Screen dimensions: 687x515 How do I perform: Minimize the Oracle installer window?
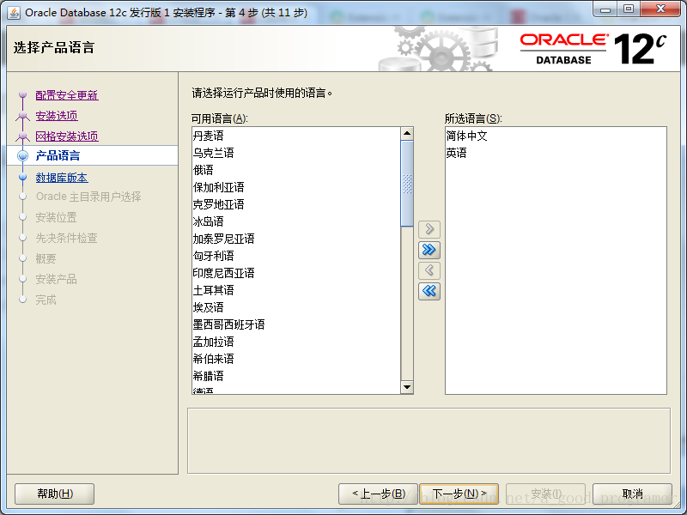[605, 9]
